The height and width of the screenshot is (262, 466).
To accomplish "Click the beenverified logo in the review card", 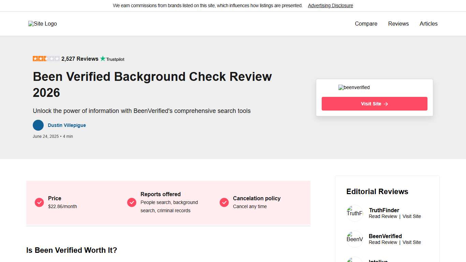I will (x=354, y=87).
